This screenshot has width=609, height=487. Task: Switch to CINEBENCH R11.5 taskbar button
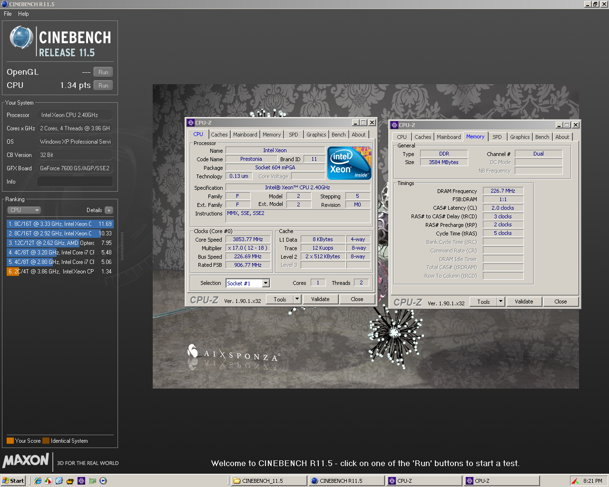347,481
